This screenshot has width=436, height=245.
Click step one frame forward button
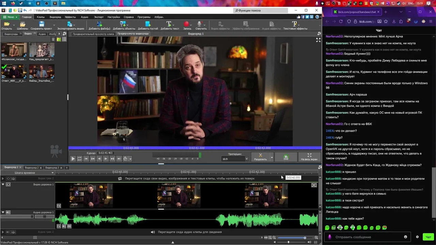point(106,159)
